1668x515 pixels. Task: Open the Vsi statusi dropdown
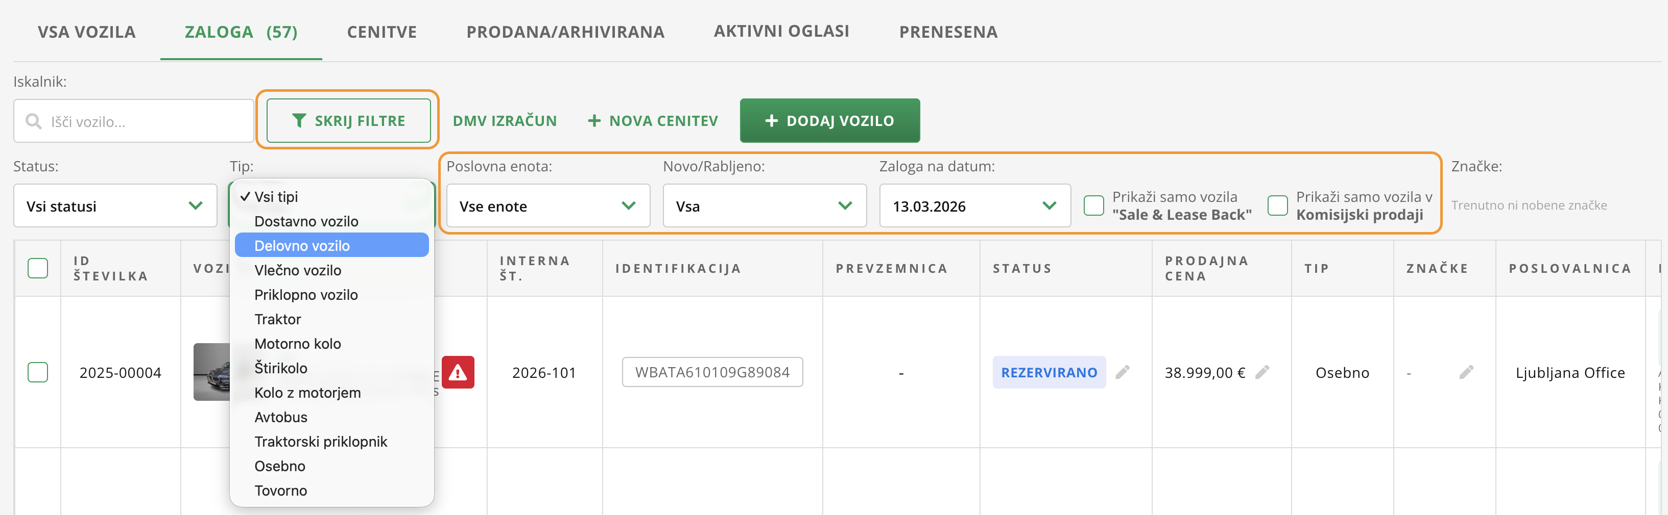(114, 206)
